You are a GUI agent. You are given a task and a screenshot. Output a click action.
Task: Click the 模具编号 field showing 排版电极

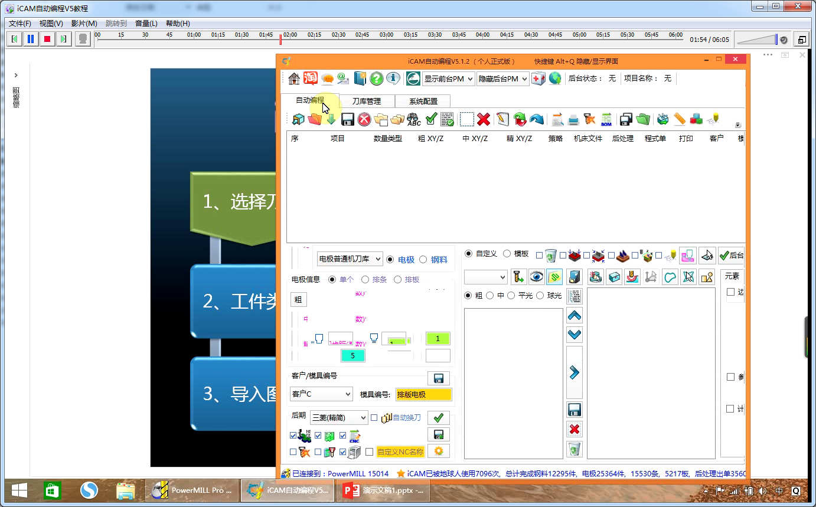pyautogui.click(x=423, y=394)
